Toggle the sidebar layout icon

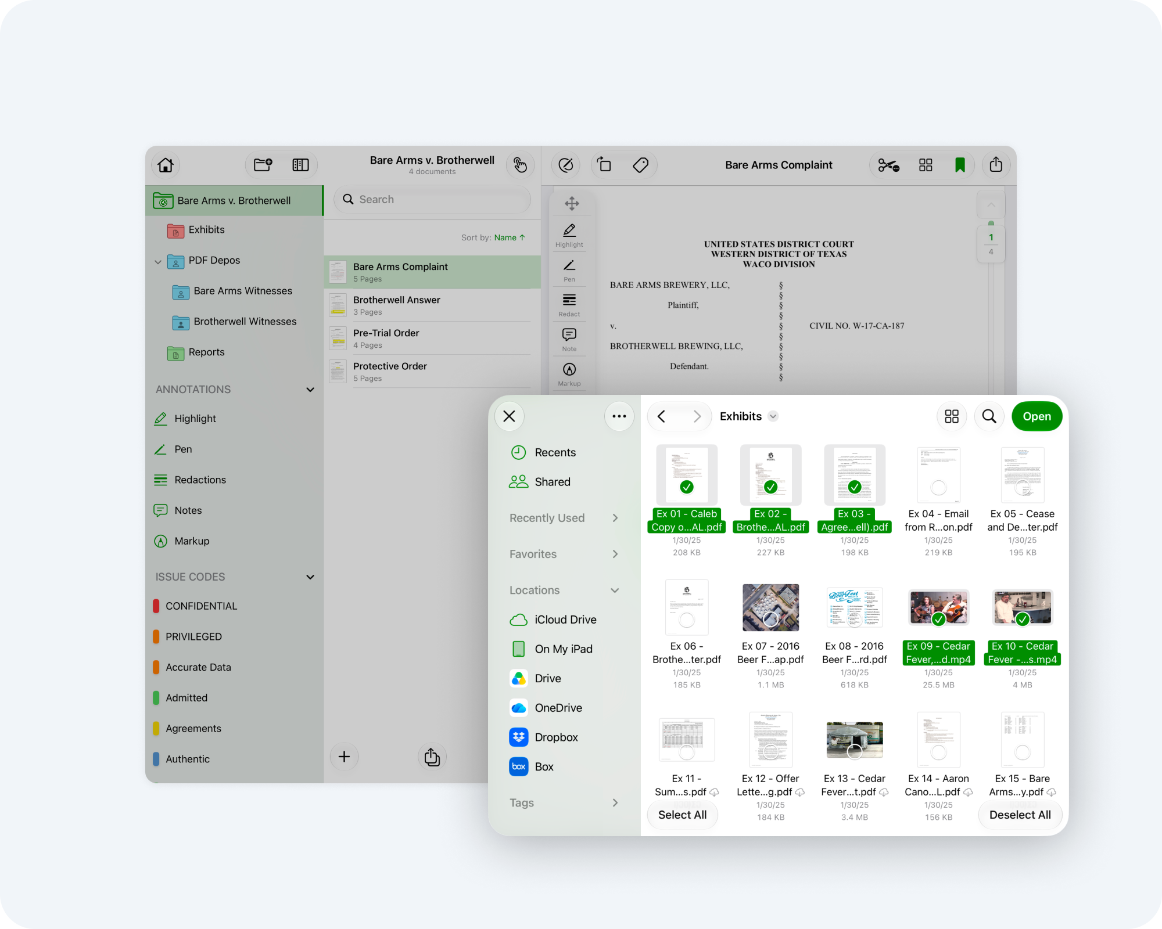300,165
